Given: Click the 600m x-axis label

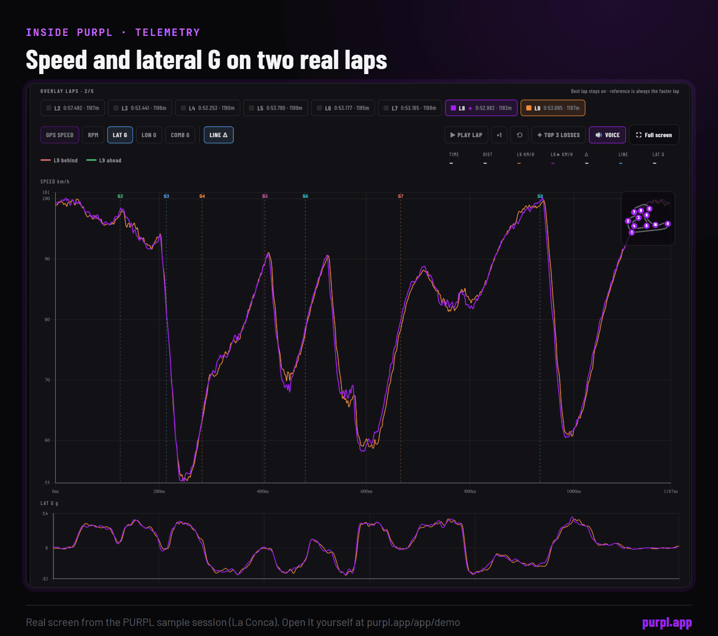Looking at the screenshot, I should tap(366, 491).
